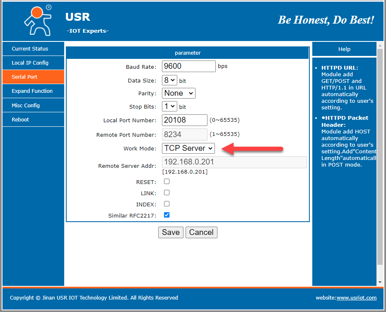Click the Baud Rate label
The height and width of the screenshot is (312, 386).
coord(141,67)
